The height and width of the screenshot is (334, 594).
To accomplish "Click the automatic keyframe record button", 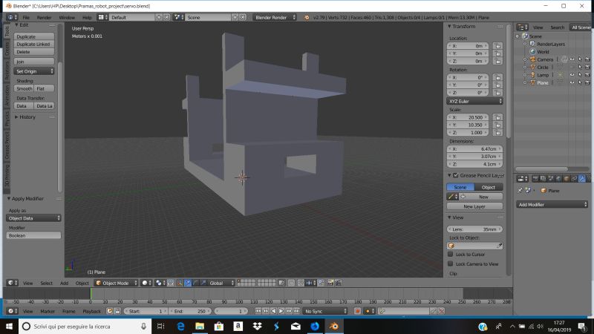I will click(x=357, y=311).
